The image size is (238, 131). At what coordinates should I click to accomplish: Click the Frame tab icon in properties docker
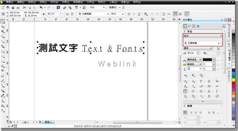click(194, 26)
